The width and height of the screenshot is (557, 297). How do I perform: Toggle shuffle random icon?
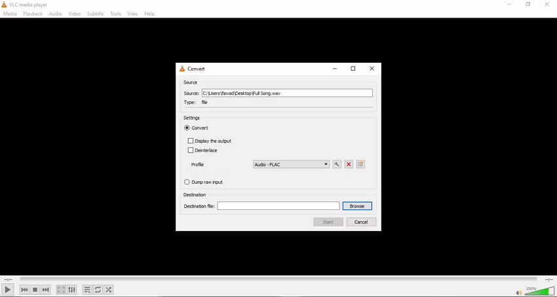pos(108,290)
